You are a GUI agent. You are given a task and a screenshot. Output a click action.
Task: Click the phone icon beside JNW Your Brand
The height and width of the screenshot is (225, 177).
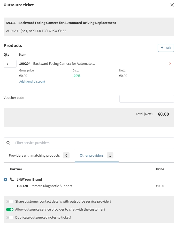tap(12, 179)
